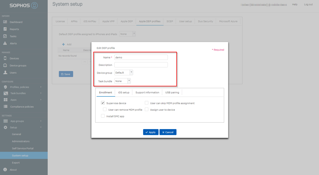Viewport: 319px width, 175px height.
Task: Expand Profiles, policies submenu arrow
Action: 41,87
